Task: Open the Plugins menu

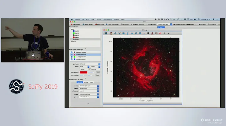Action: pyautogui.click(x=117, y=19)
